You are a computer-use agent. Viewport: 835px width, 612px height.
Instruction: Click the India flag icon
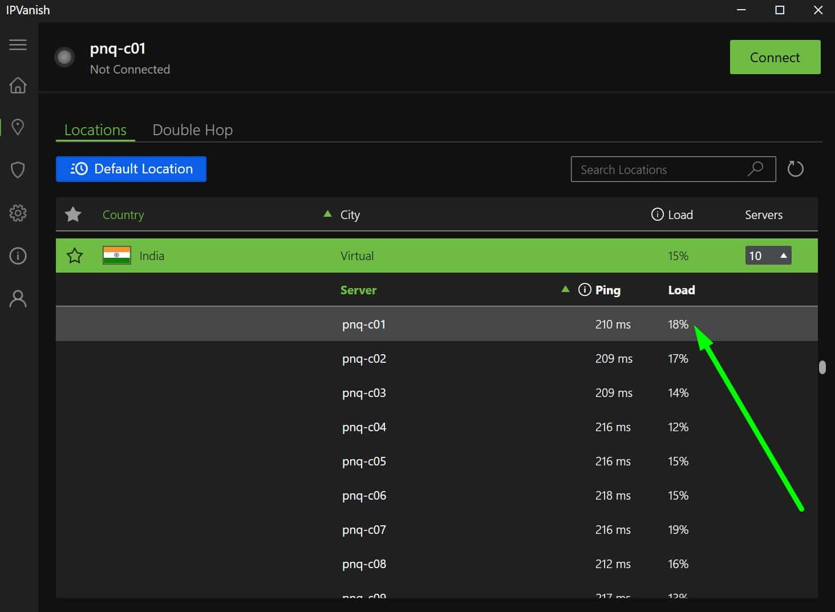(117, 256)
